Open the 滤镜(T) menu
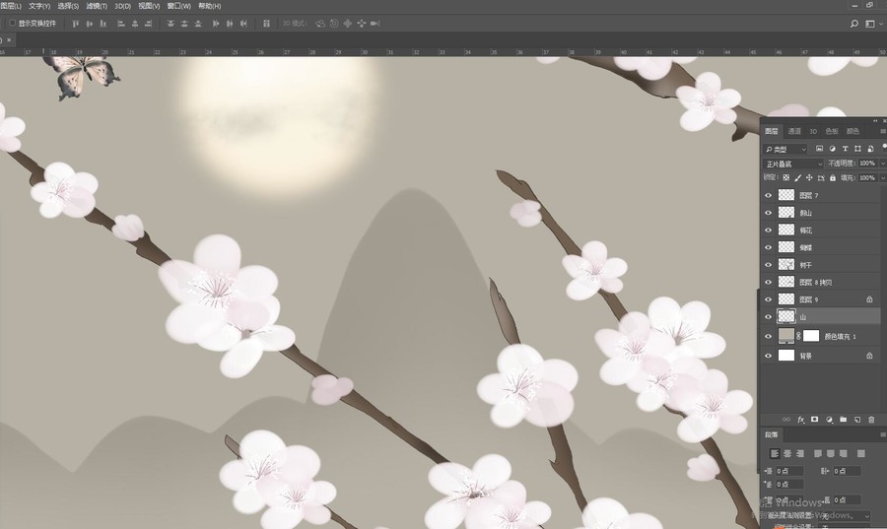Image resolution: width=887 pixels, height=529 pixels. pyautogui.click(x=97, y=6)
